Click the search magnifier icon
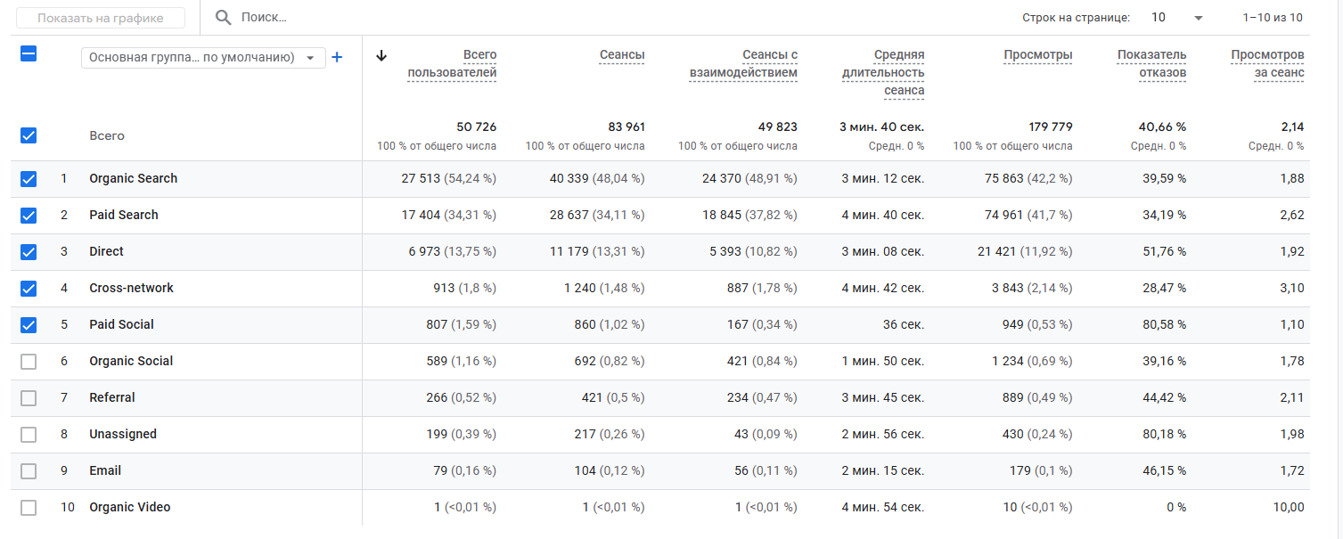1343x539 pixels. click(224, 18)
